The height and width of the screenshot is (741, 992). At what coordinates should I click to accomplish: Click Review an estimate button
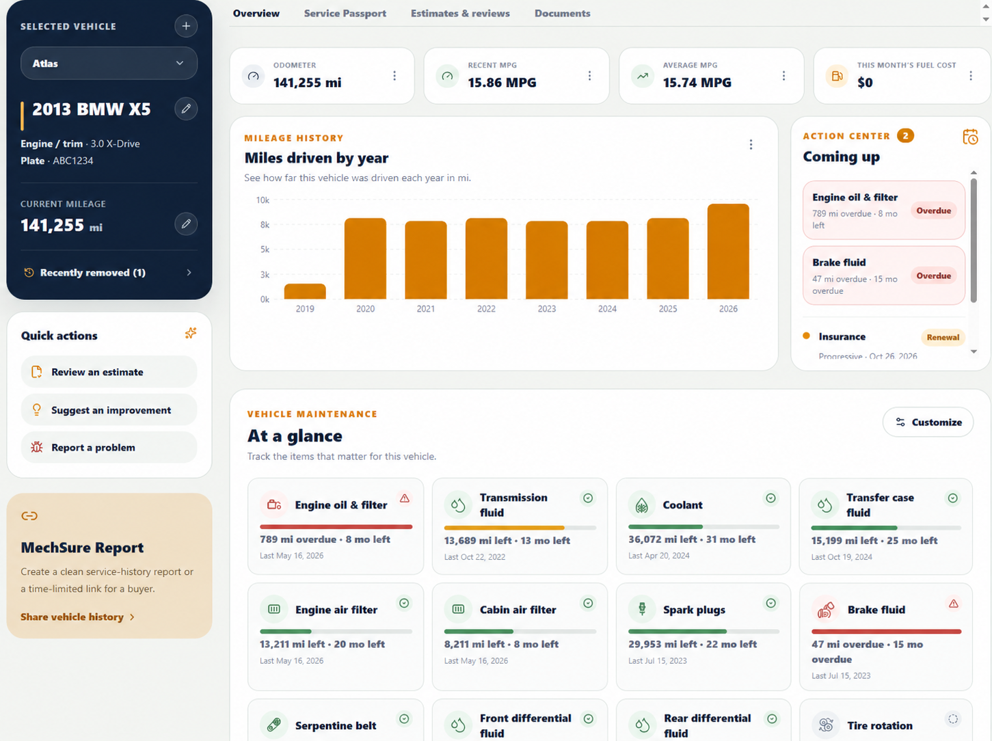click(109, 372)
